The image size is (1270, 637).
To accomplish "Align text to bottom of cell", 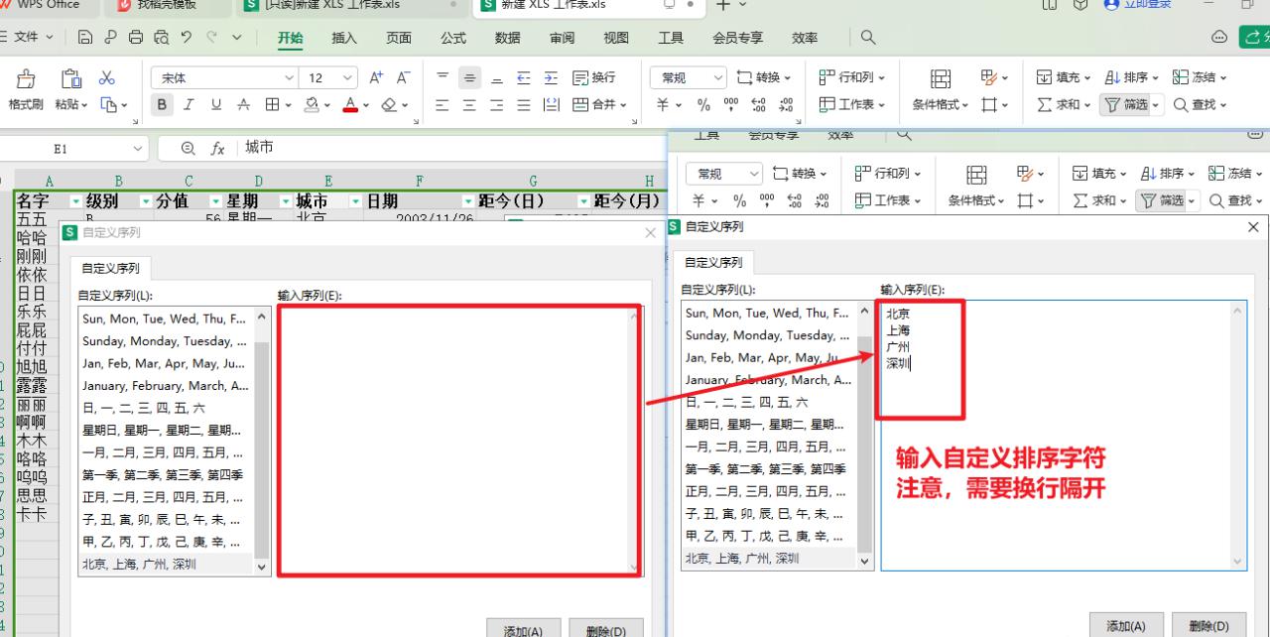I will tap(496, 77).
